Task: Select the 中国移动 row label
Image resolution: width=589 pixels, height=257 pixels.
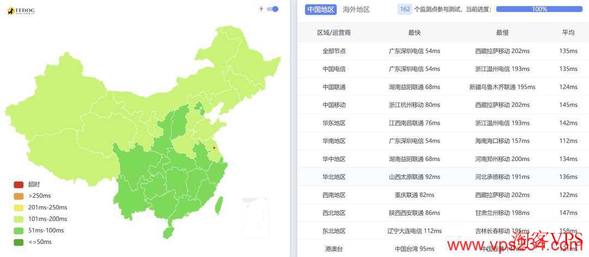Action: 334,105
